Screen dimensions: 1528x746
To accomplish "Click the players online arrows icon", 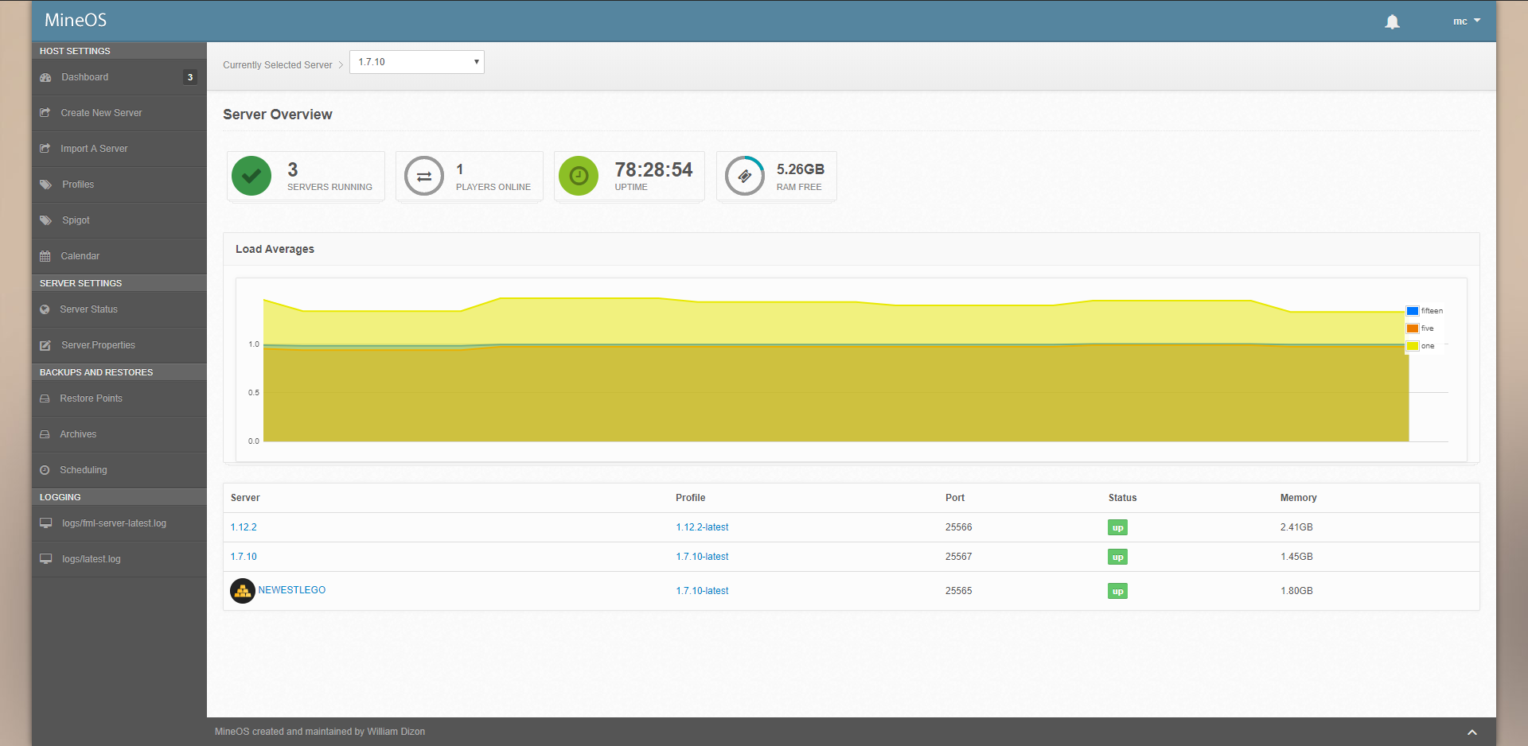I will pyautogui.click(x=424, y=176).
